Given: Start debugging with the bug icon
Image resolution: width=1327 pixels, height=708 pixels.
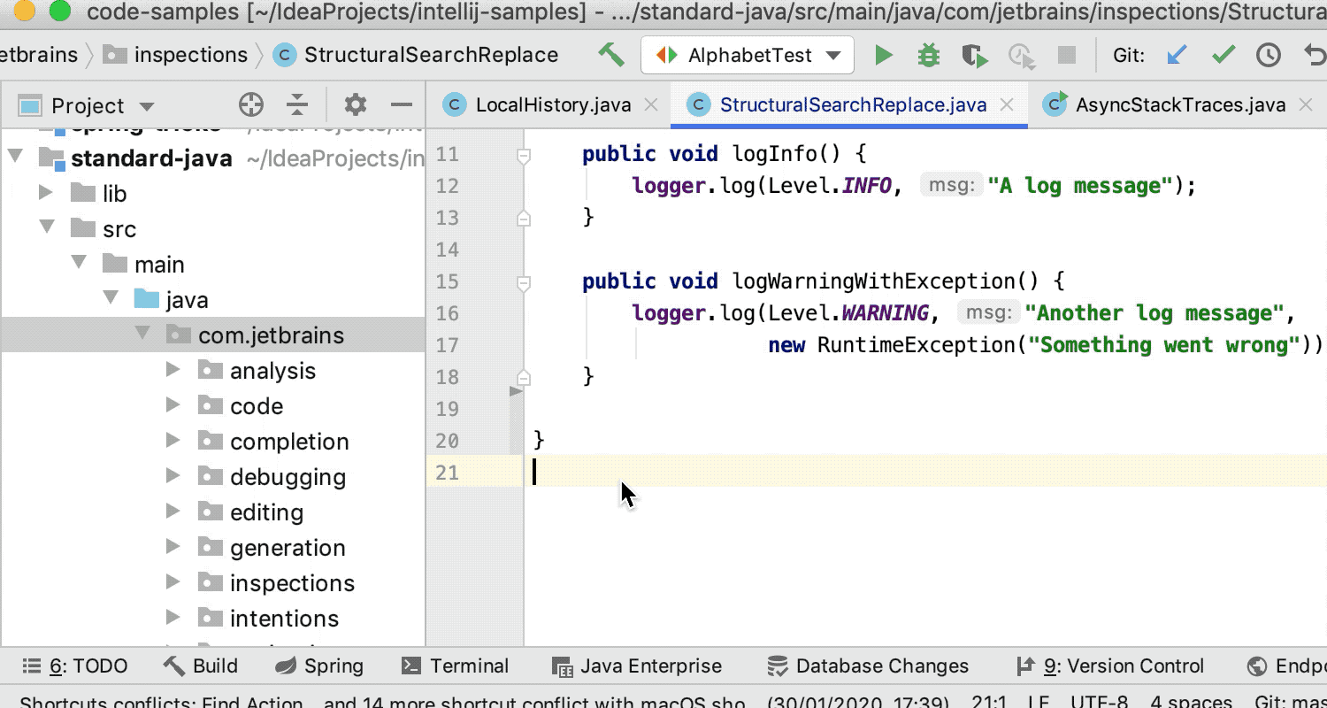Looking at the screenshot, I should [928, 55].
